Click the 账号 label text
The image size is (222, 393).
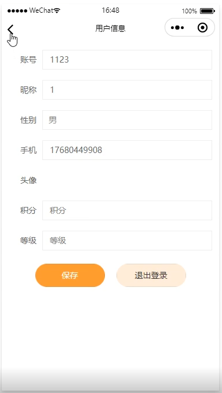[28, 60]
